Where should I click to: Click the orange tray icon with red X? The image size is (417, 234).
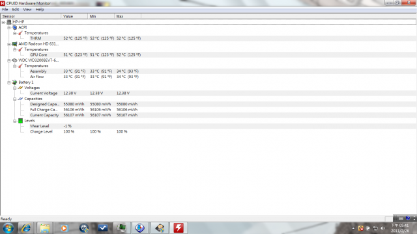tap(360, 228)
